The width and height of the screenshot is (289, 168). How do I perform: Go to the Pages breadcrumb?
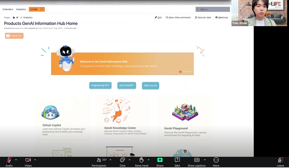[7, 17]
